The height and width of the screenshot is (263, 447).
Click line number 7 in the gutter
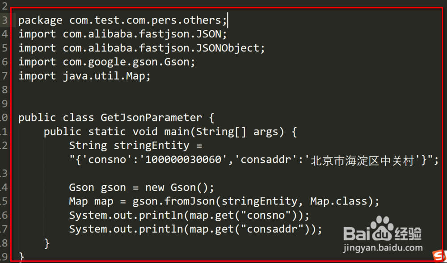[4, 76]
